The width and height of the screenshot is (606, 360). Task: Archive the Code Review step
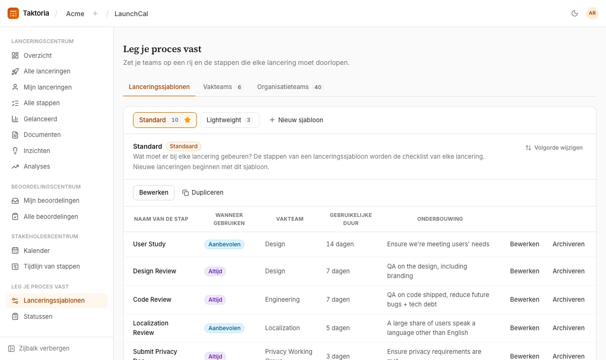pyautogui.click(x=569, y=299)
